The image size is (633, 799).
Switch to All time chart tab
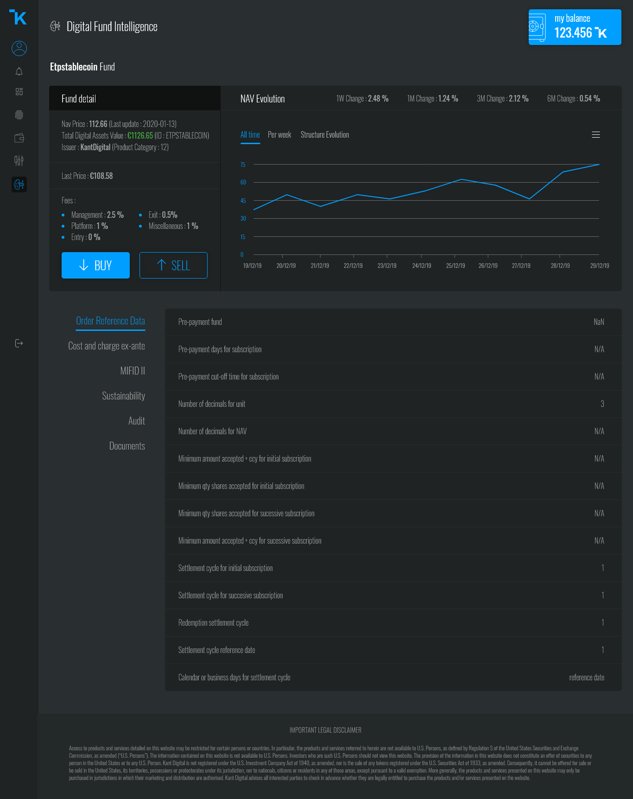click(250, 135)
